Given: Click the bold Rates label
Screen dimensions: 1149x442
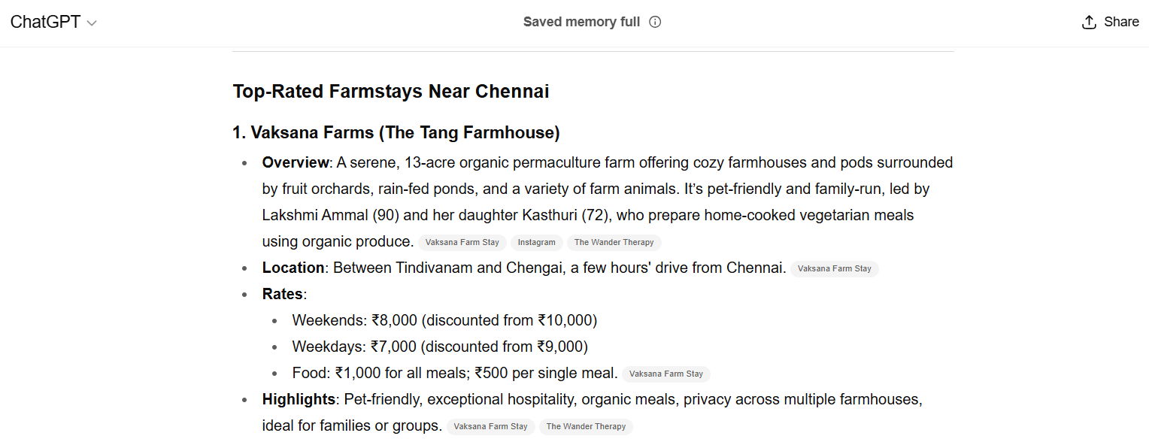Looking at the screenshot, I should [282, 294].
